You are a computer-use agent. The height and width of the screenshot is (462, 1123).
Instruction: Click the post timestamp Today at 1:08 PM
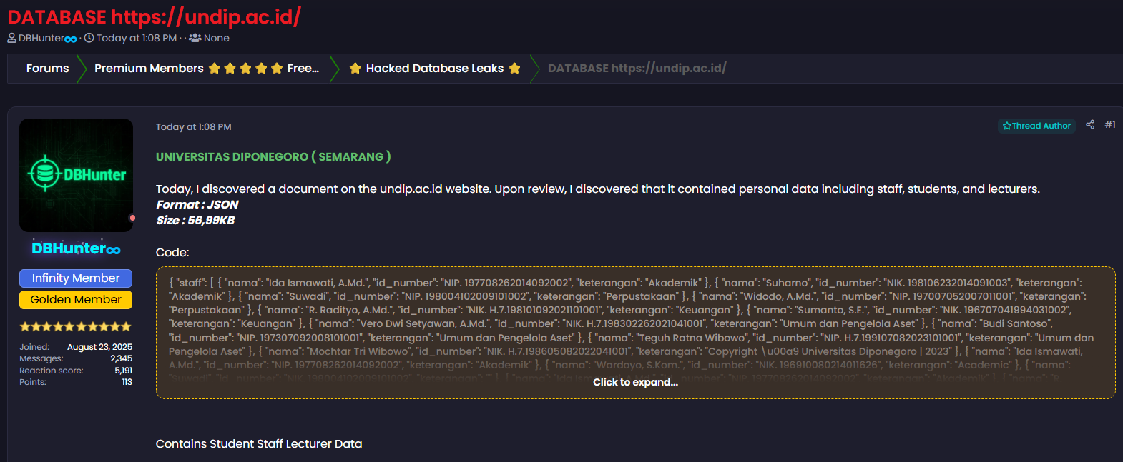(x=194, y=126)
